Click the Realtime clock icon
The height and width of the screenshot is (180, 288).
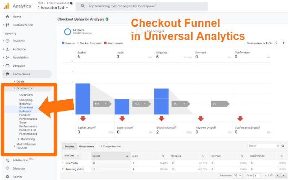coord(7,41)
